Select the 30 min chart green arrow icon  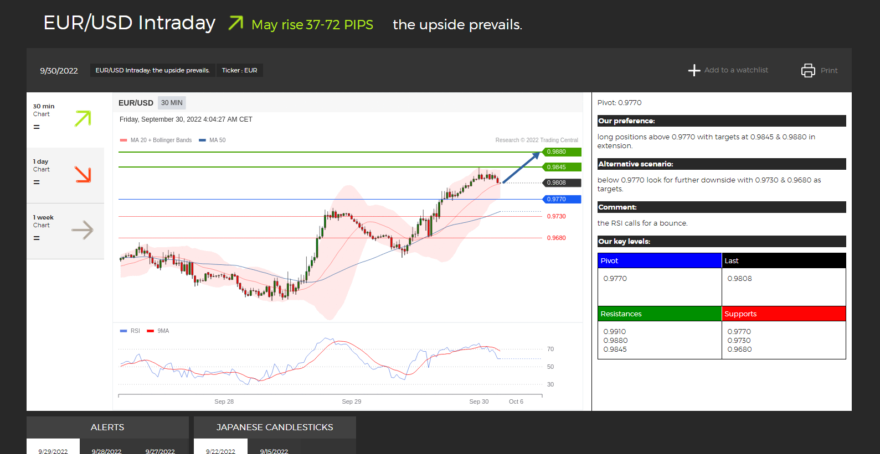(83, 118)
